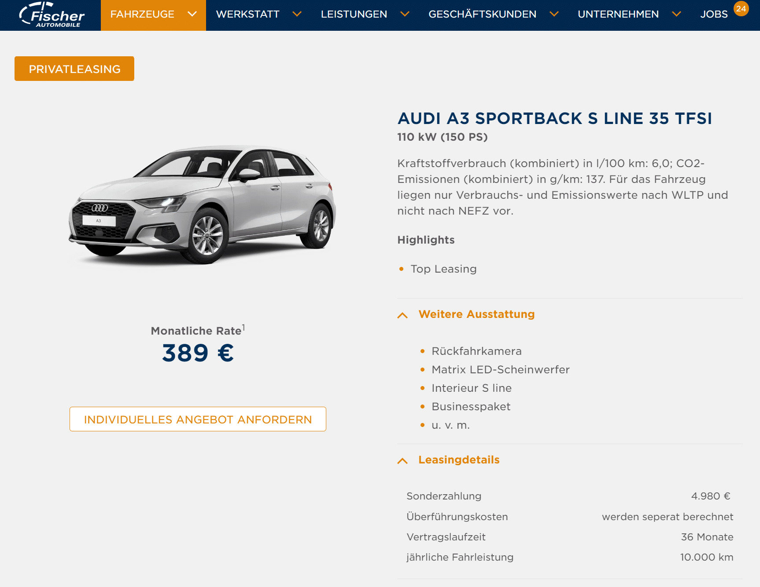The width and height of the screenshot is (760, 587).
Task: Open the Werkstatt menu
Action: point(247,14)
